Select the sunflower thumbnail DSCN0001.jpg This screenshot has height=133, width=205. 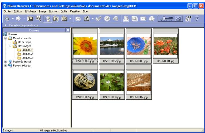[85, 46]
